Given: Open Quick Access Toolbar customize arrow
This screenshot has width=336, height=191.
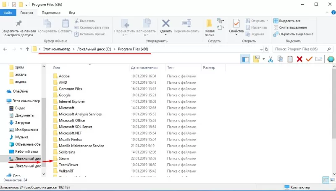Looking at the screenshot, I should [26, 5].
